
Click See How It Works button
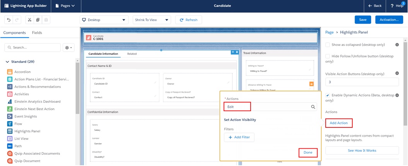point(362,151)
